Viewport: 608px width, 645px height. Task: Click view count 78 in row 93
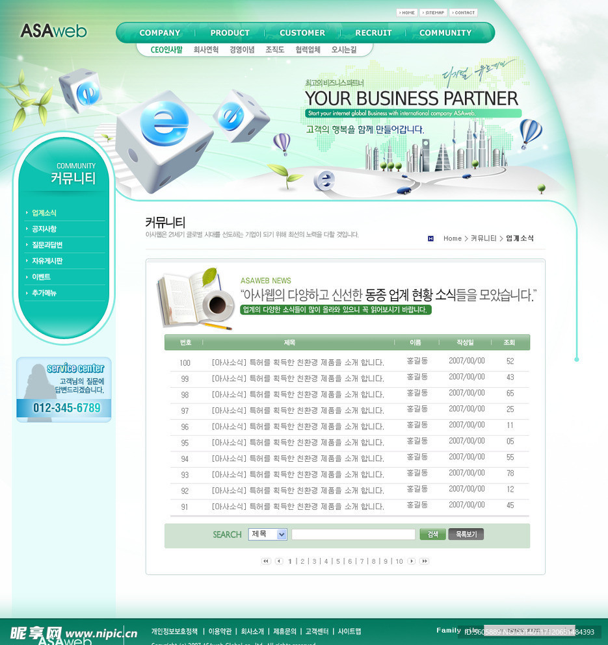tap(510, 473)
